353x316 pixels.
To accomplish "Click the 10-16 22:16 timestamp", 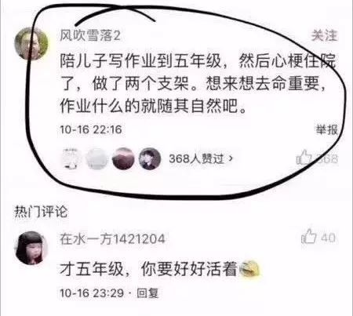I will (x=91, y=129).
